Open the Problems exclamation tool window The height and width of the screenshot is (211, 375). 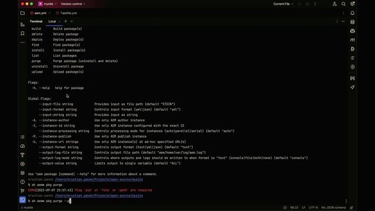(x=22, y=182)
